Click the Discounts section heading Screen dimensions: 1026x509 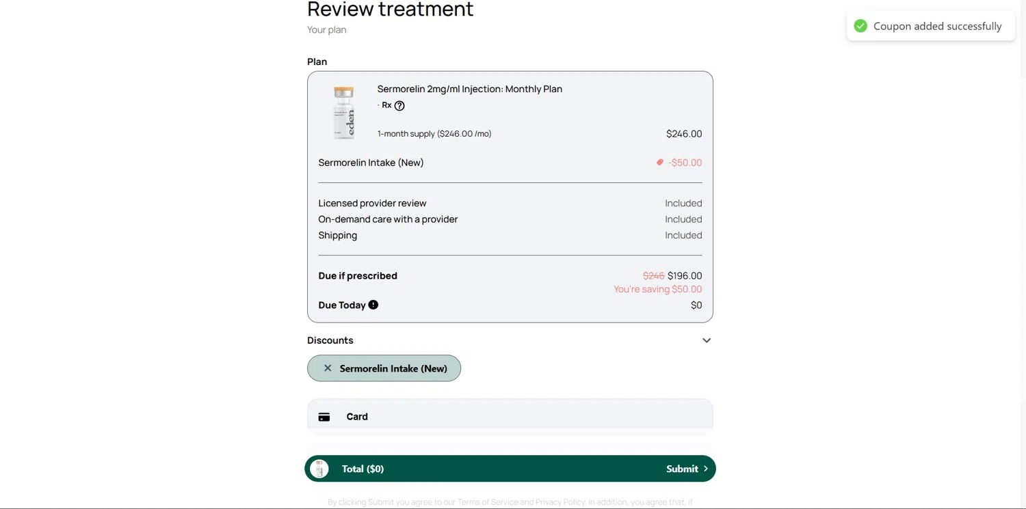tap(330, 340)
